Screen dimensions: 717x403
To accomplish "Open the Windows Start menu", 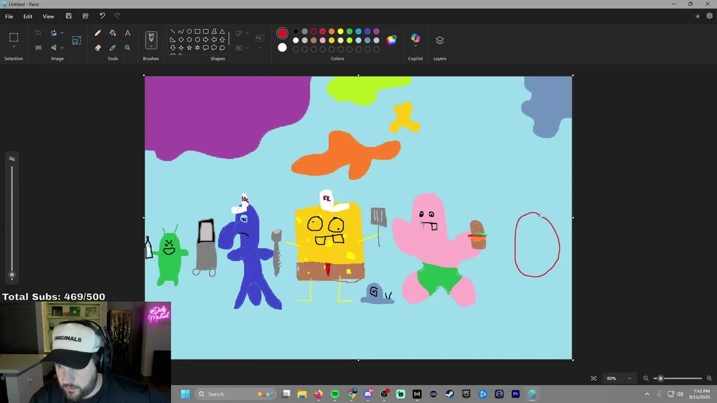I will [185, 394].
